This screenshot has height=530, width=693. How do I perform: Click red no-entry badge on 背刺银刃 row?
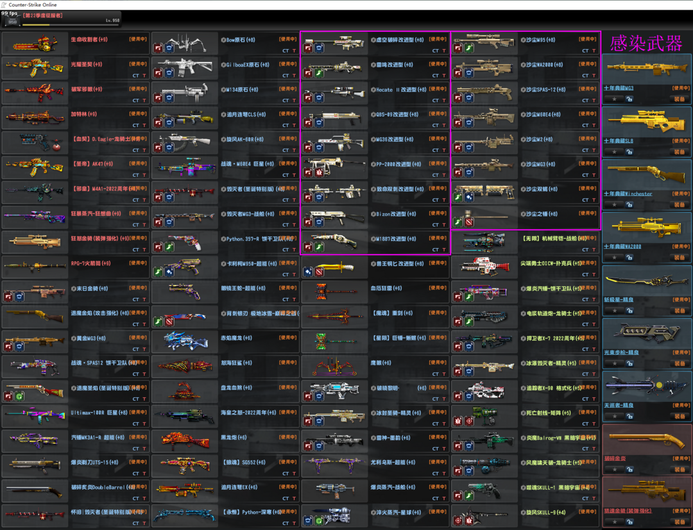coord(169,322)
